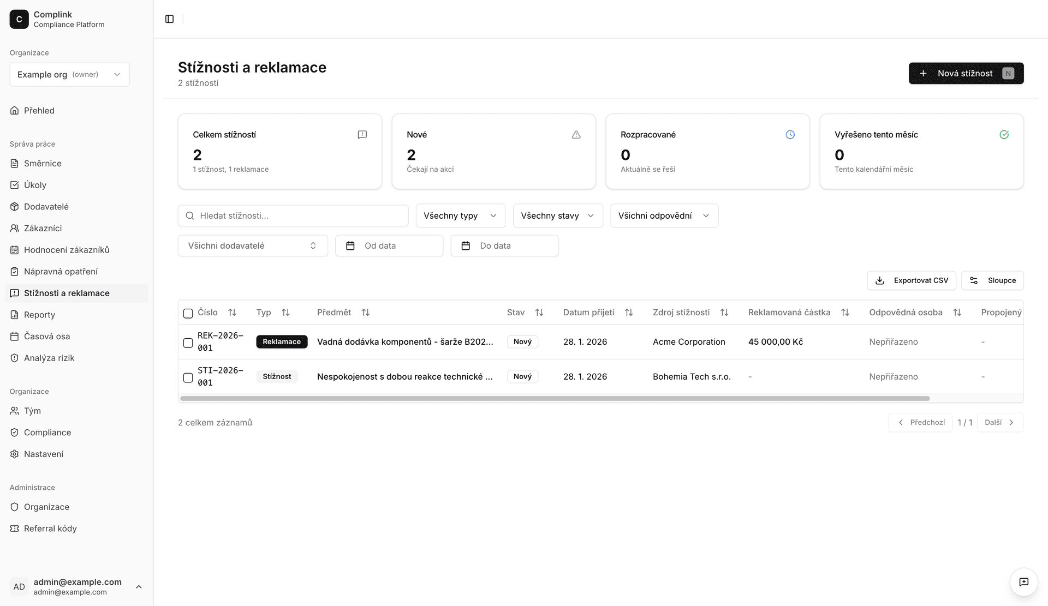Click the Exportovat CSV button
The width and height of the screenshot is (1048, 606).
[911, 280]
